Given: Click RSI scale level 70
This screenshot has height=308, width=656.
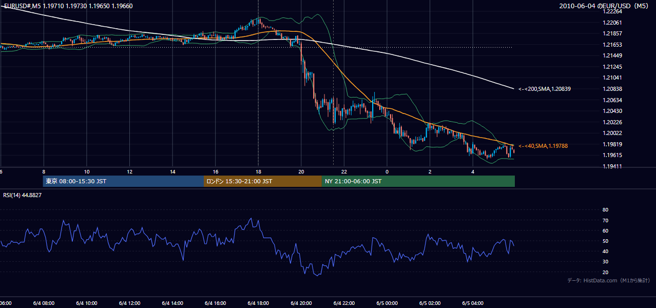Looking at the screenshot, I should pyautogui.click(x=606, y=220).
